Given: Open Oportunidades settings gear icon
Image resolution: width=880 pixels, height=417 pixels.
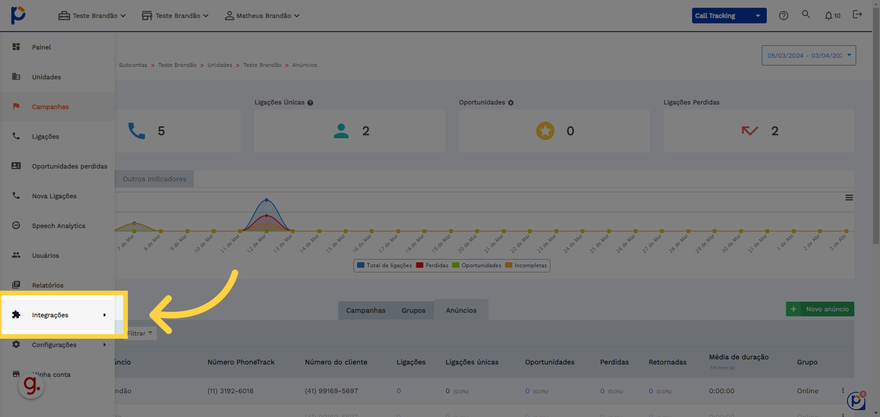Looking at the screenshot, I should click(x=511, y=103).
